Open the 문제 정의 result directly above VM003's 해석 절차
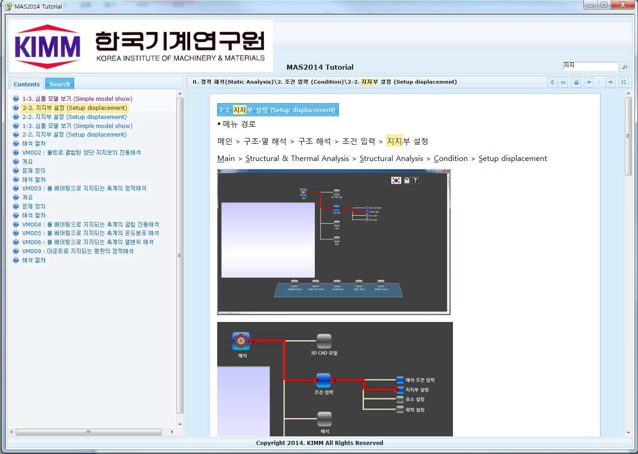This screenshot has height=454, width=638. (x=33, y=206)
